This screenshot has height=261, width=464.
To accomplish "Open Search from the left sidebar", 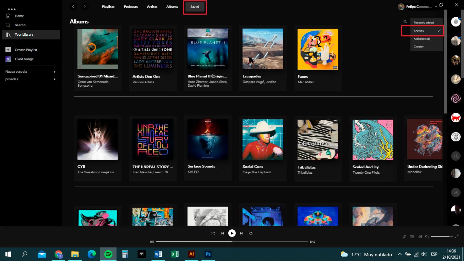I will (x=20, y=25).
